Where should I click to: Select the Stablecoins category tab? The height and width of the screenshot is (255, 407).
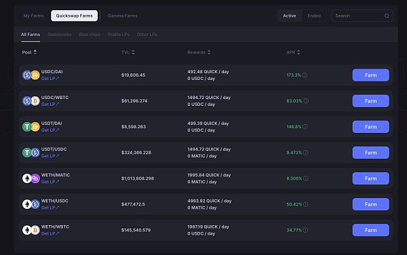point(60,35)
